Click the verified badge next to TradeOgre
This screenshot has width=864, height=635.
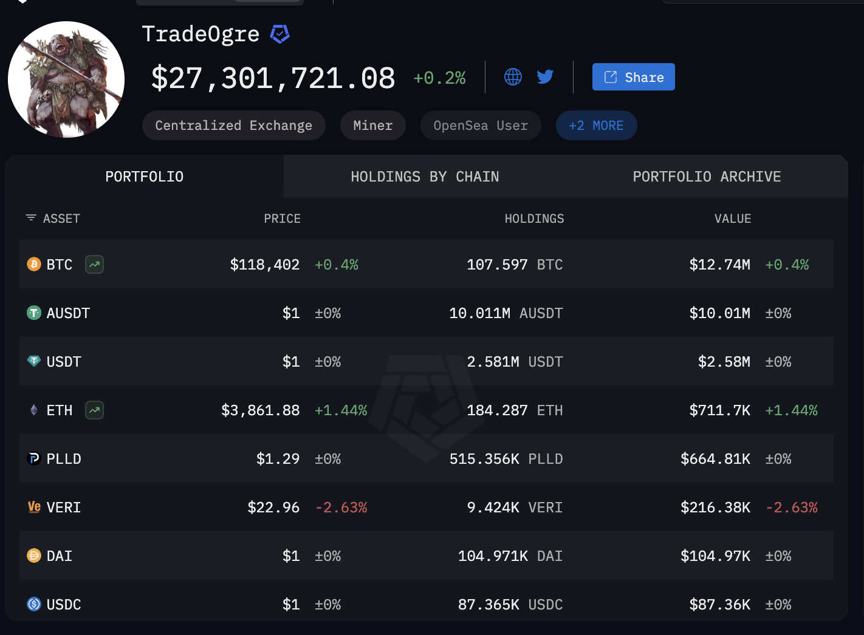tap(279, 34)
